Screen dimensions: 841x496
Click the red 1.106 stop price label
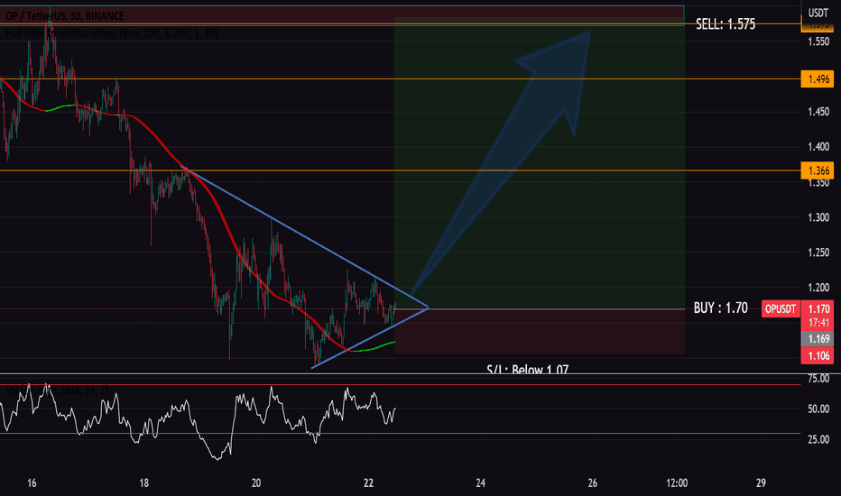(818, 355)
